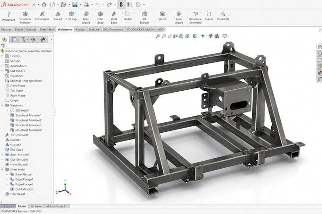Open the DisplayManager sphere tab
This screenshot has width=322, height=214.
pos(43,40)
